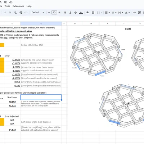The width and height of the screenshot is (144, 144).
Task: Open the borders tool
Action: (93, 13)
